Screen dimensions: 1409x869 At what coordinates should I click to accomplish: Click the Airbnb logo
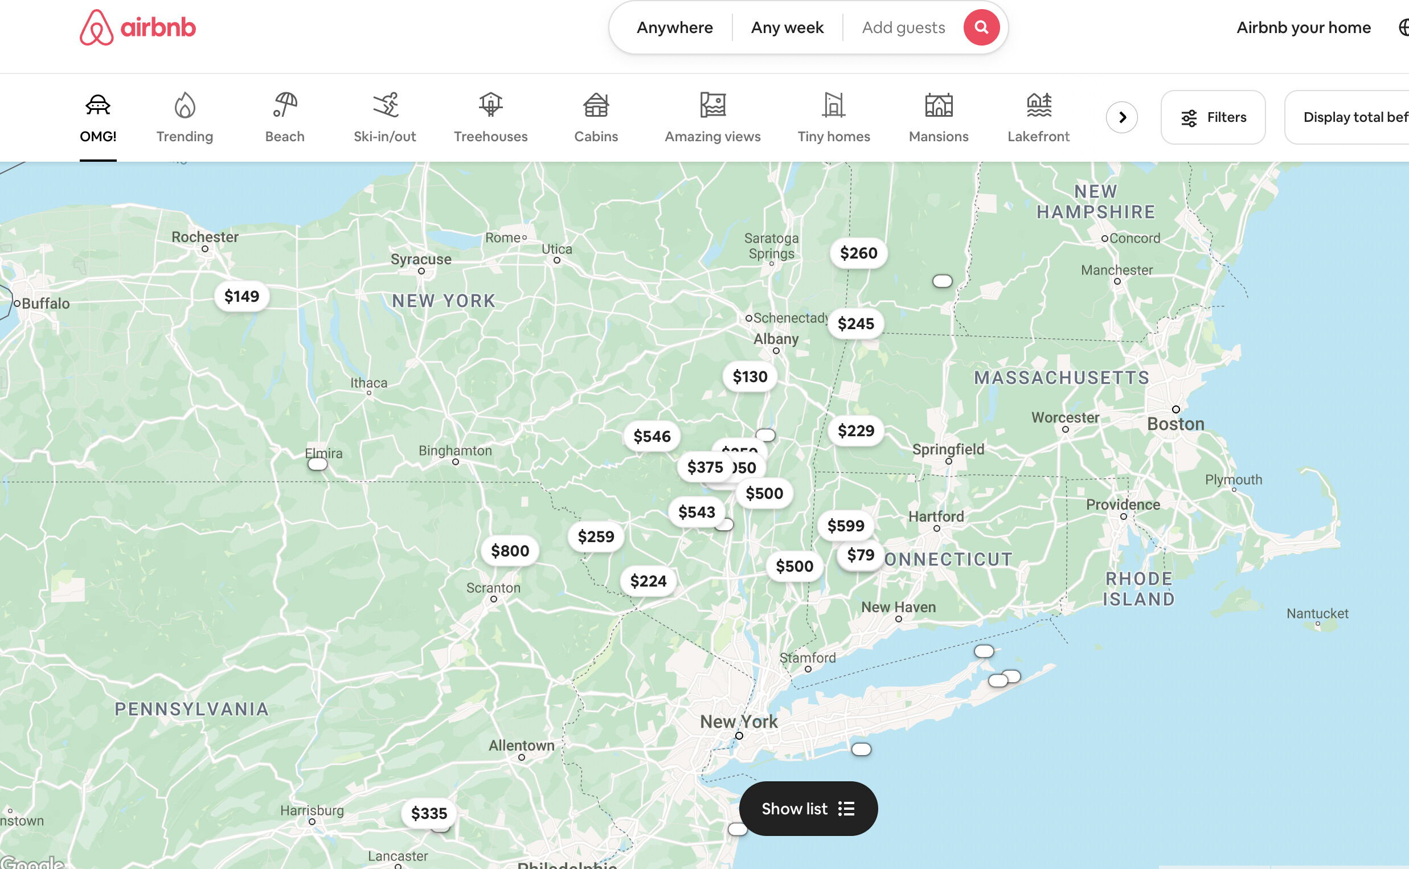coord(137,27)
